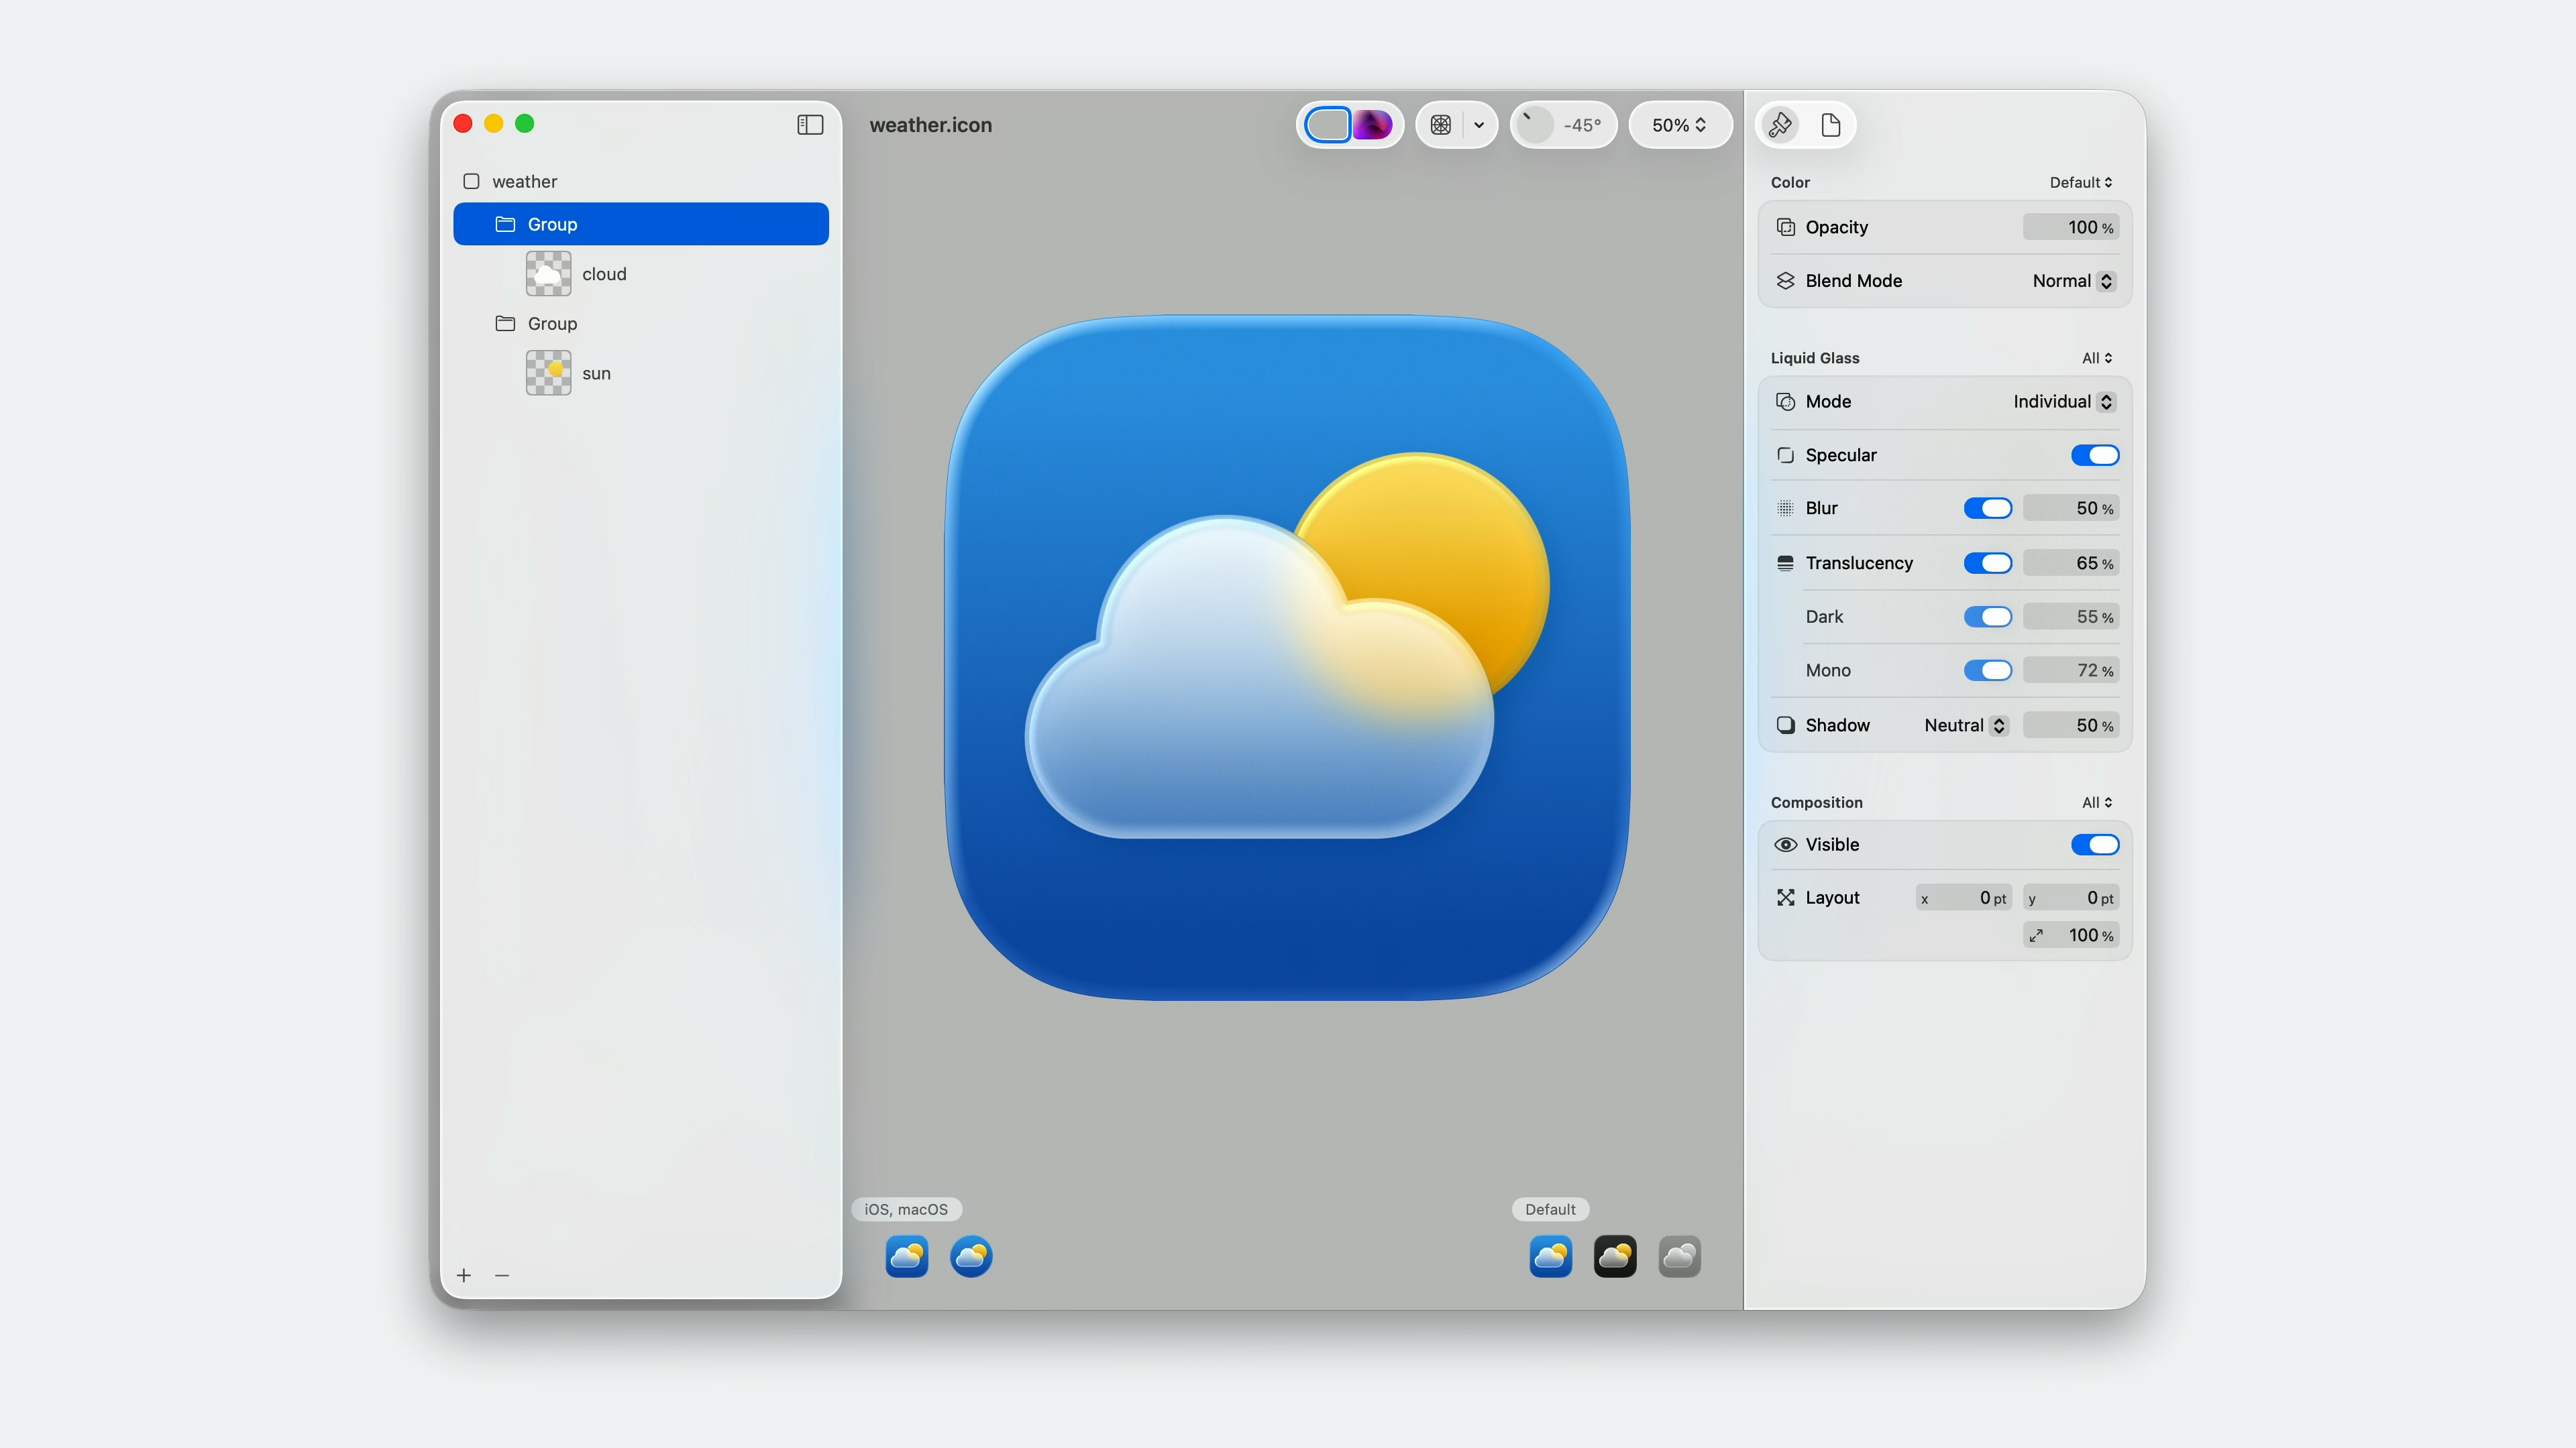This screenshot has width=2576, height=1448.
Task: Select the mono gray icon variant thumbnail
Action: [1679, 1256]
